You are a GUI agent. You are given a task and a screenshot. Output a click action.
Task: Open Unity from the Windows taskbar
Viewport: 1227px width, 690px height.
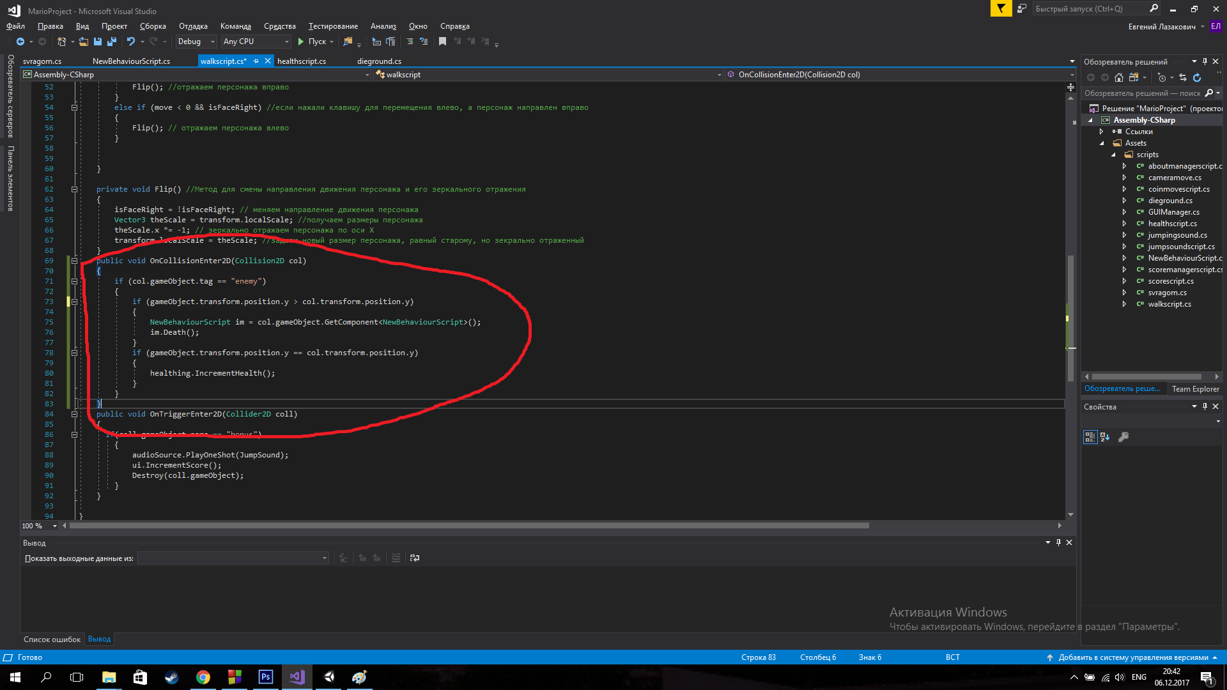[x=328, y=677]
